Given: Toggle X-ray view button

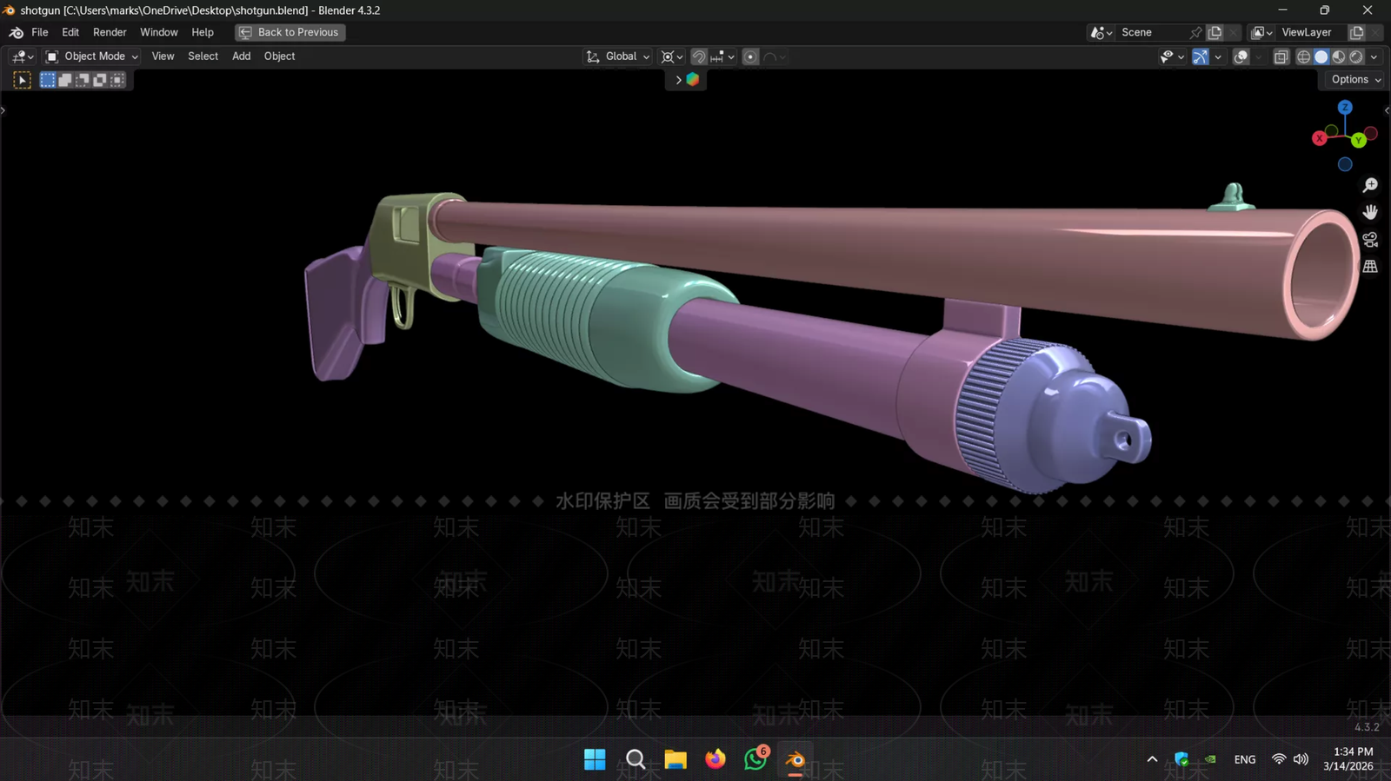Looking at the screenshot, I should [1281, 56].
